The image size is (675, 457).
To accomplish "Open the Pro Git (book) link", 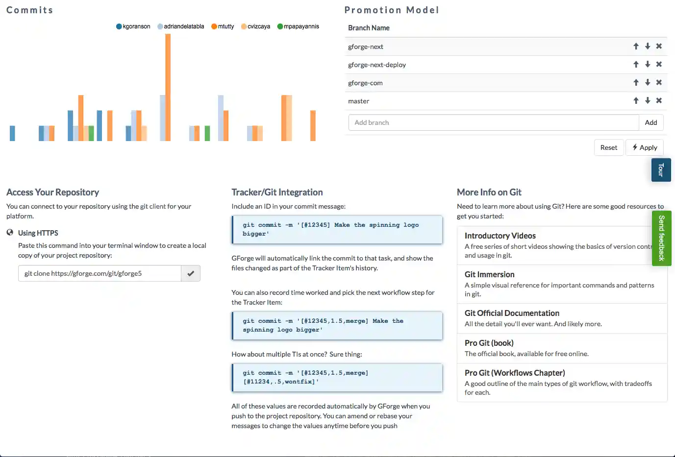I will pos(489,343).
